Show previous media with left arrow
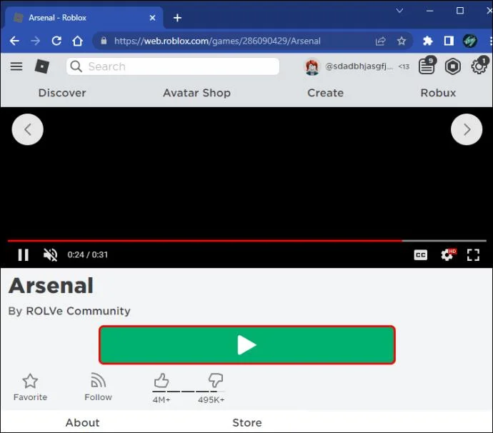 [28, 129]
